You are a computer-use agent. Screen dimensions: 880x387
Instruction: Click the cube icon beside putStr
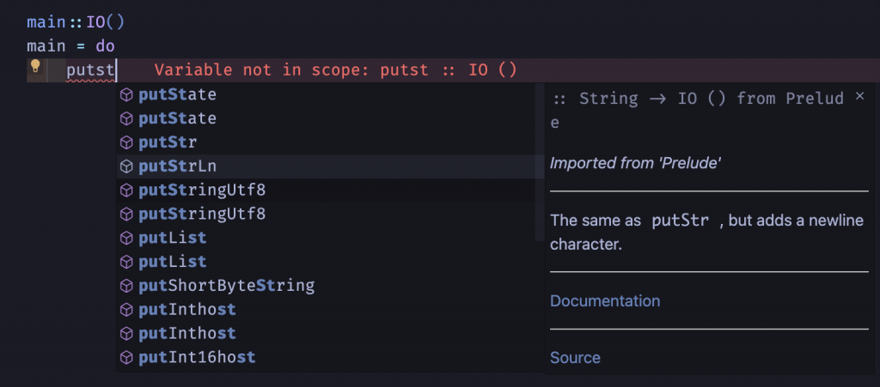[x=125, y=142]
